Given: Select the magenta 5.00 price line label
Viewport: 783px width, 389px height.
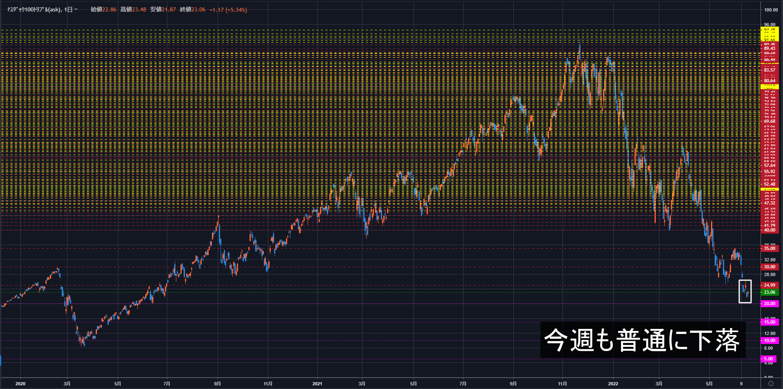Looking at the screenshot, I should tap(768, 359).
